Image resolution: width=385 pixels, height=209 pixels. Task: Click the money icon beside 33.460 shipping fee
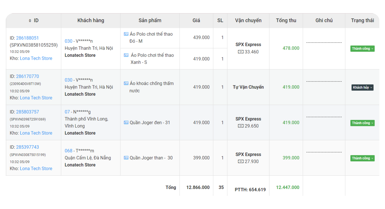click(x=241, y=52)
